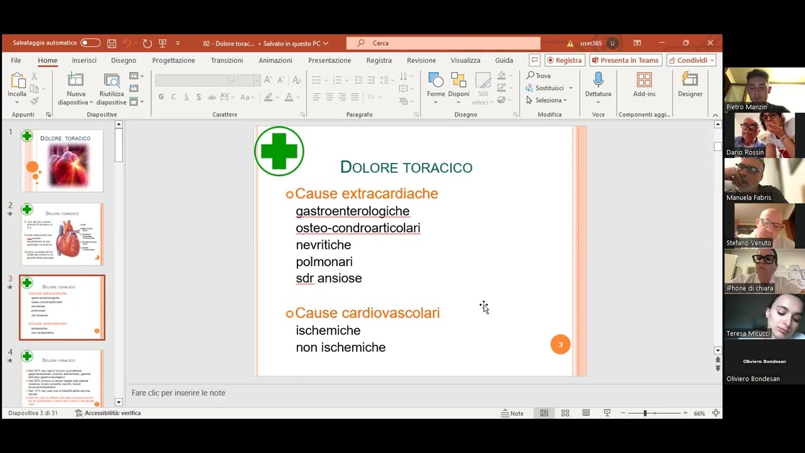Open the Revisione tab

[421, 60]
